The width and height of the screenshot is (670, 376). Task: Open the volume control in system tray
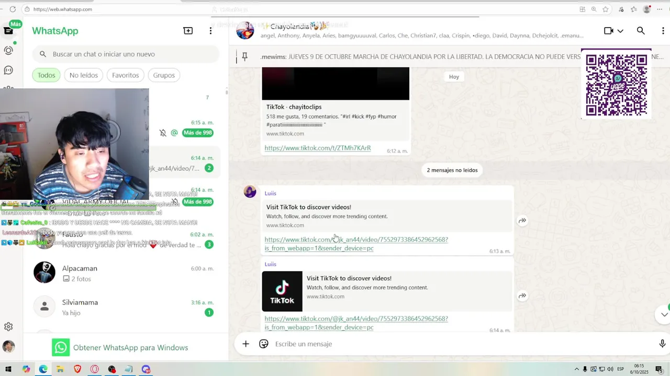tap(610, 369)
